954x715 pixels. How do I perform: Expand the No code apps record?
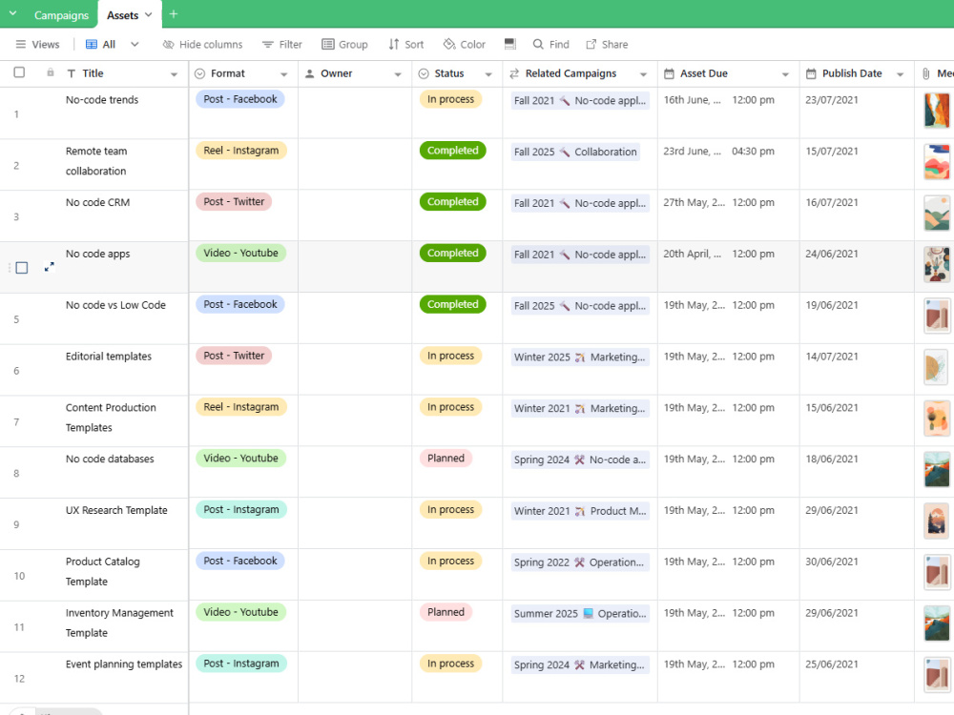click(x=50, y=267)
